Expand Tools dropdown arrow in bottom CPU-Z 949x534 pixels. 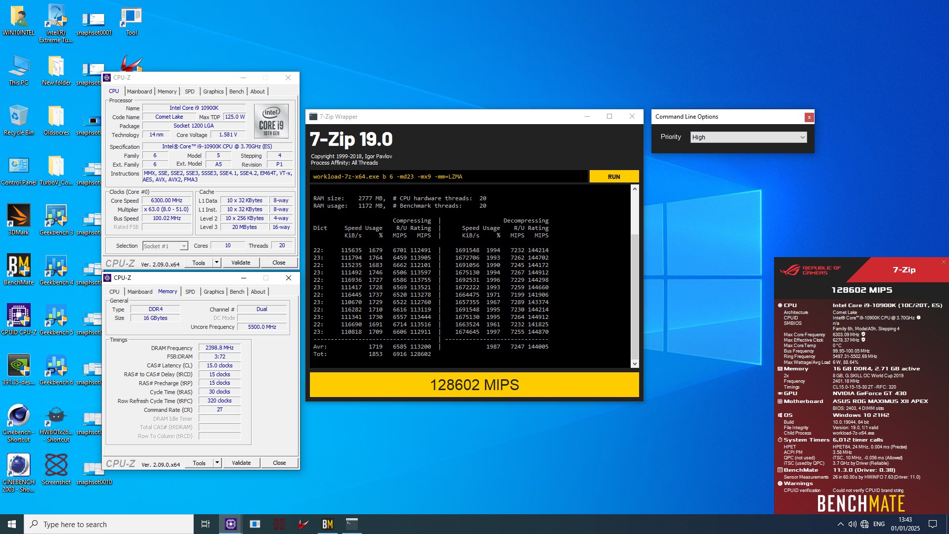[x=217, y=463]
